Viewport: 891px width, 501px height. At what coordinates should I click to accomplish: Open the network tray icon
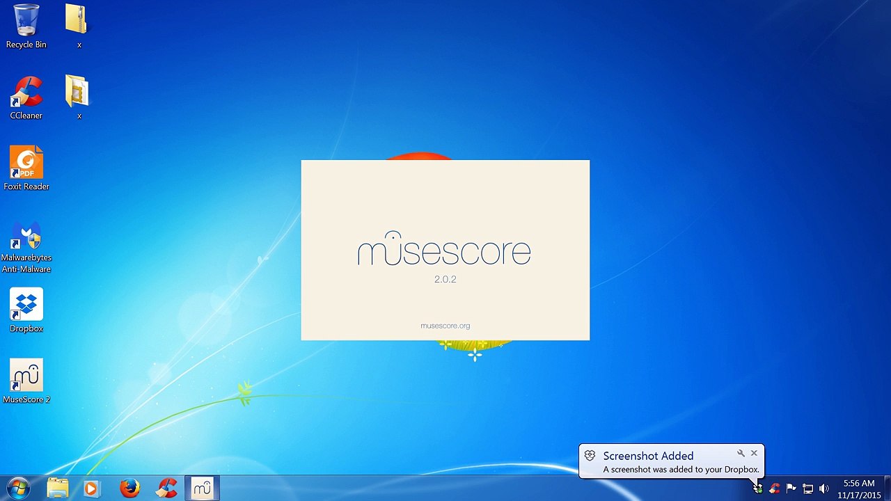[x=807, y=488]
